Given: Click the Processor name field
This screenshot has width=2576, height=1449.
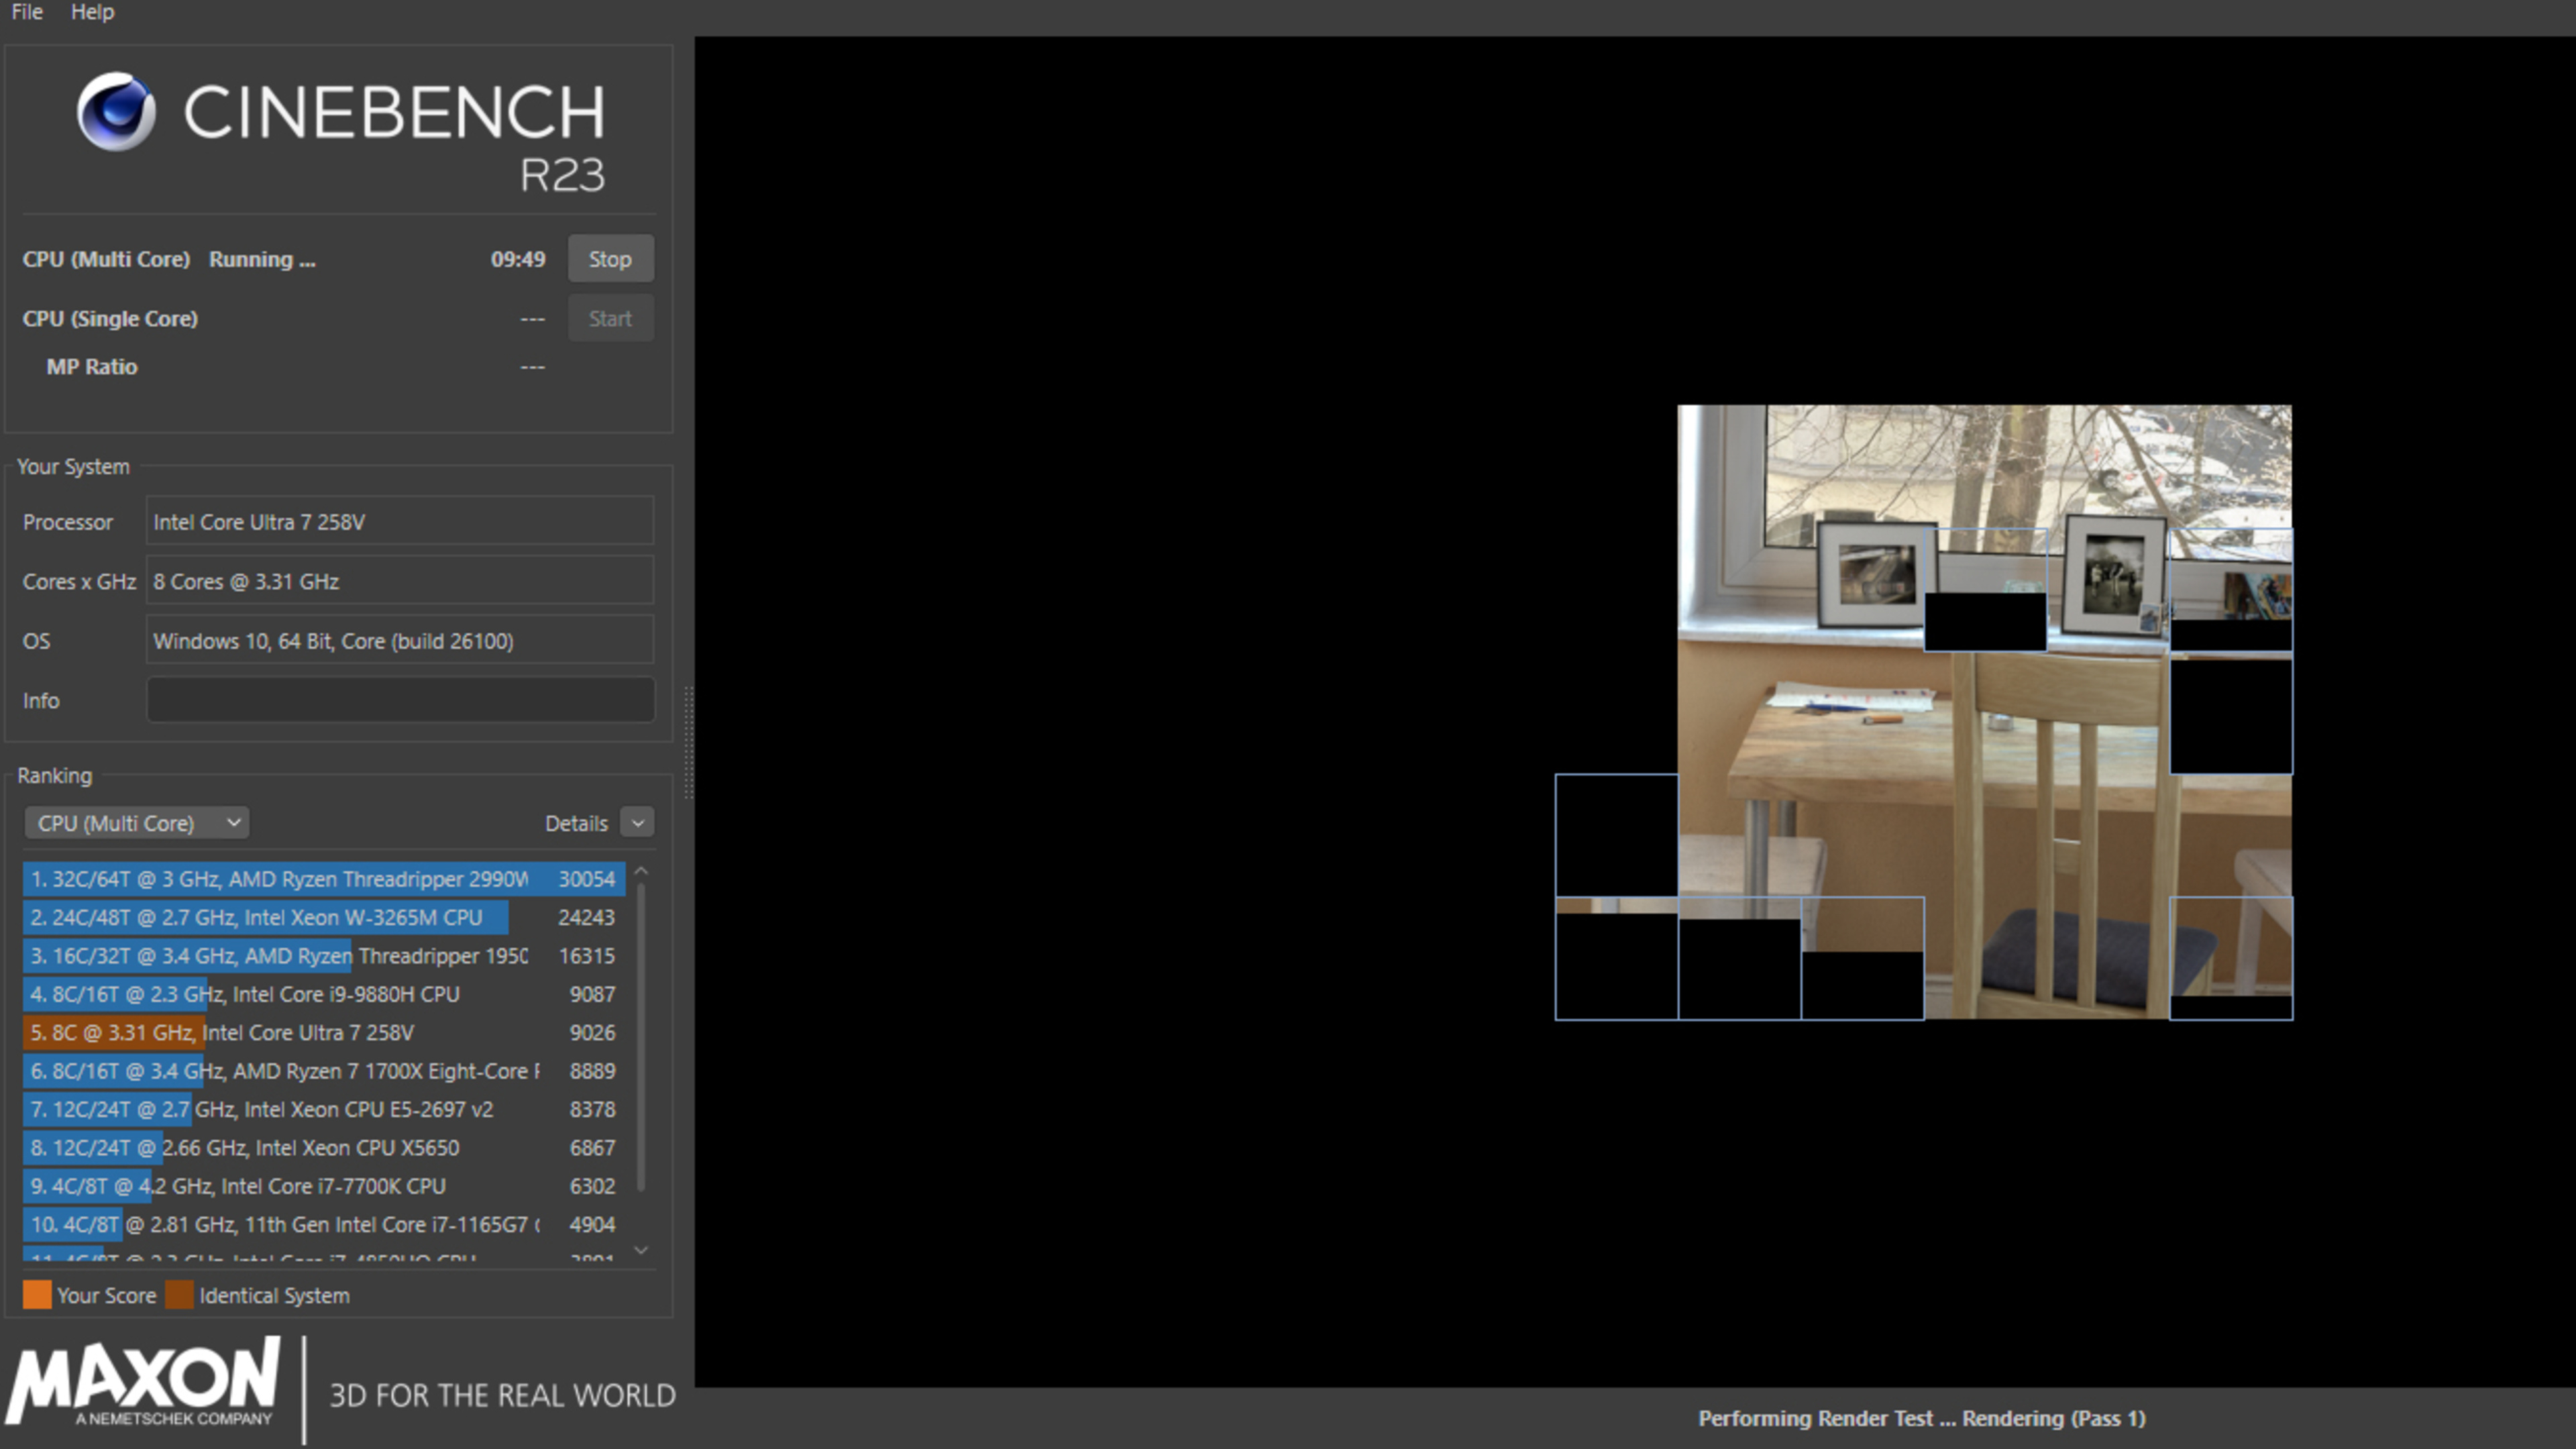Looking at the screenshot, I should (x=400, y=521).
